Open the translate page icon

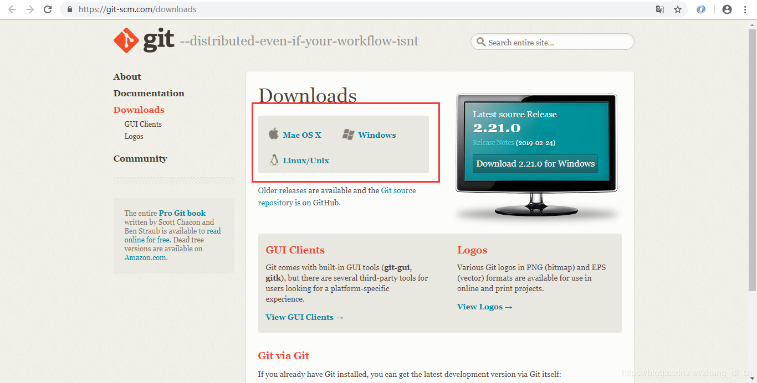[660, 9]
